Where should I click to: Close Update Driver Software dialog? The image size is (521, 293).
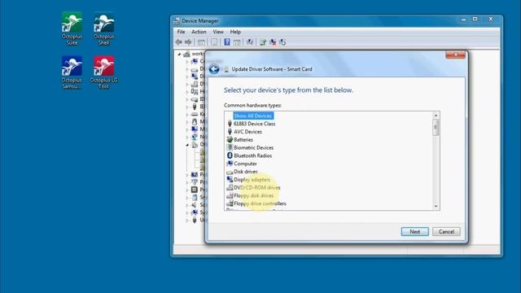point(455,55)
